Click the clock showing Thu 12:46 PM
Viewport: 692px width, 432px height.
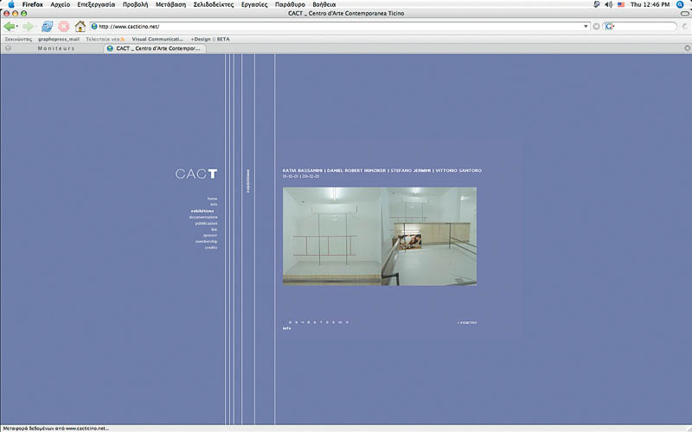[650, 4]
